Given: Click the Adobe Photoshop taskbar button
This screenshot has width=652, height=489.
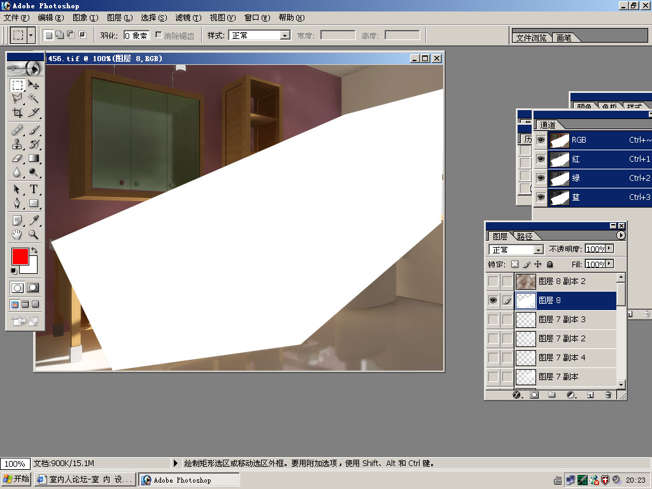Looking at the screenshot, I should coord(189,479).
